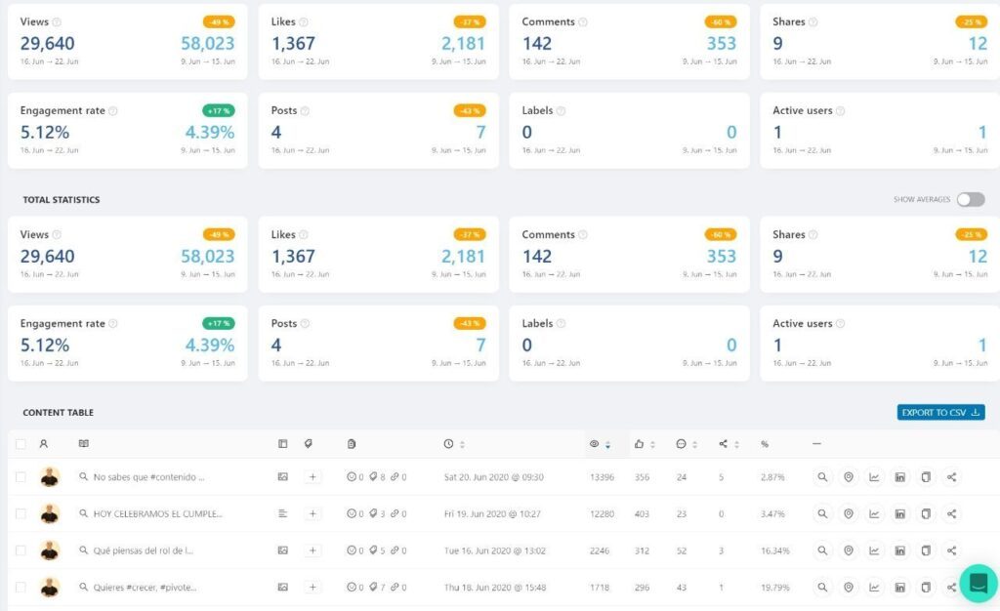Viewport: 1000px width, 611px height.
Task: Click the magnifier action icon for the 13396-views post
Action: tap(822, 477)
